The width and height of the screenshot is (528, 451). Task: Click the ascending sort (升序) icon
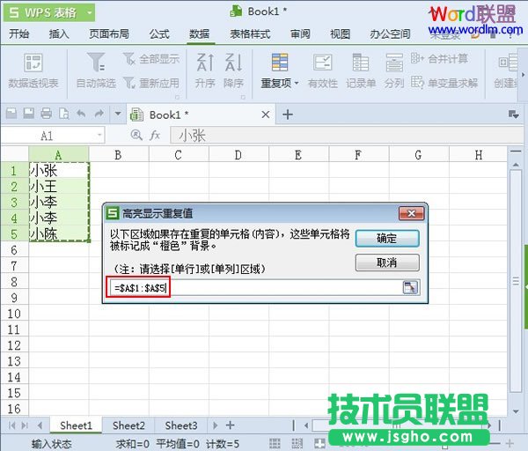(205, 63)
